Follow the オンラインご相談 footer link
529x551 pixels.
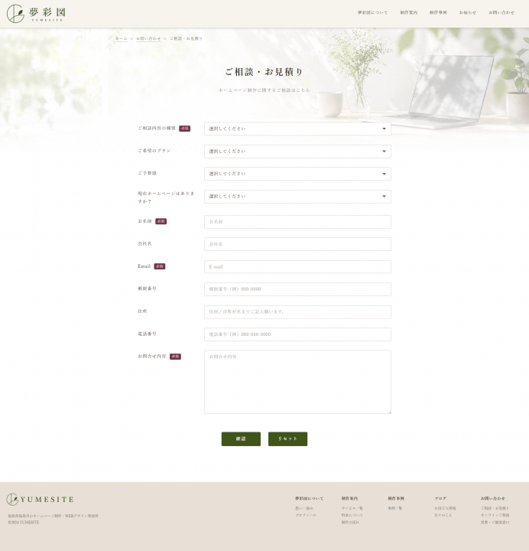point(495,515)
